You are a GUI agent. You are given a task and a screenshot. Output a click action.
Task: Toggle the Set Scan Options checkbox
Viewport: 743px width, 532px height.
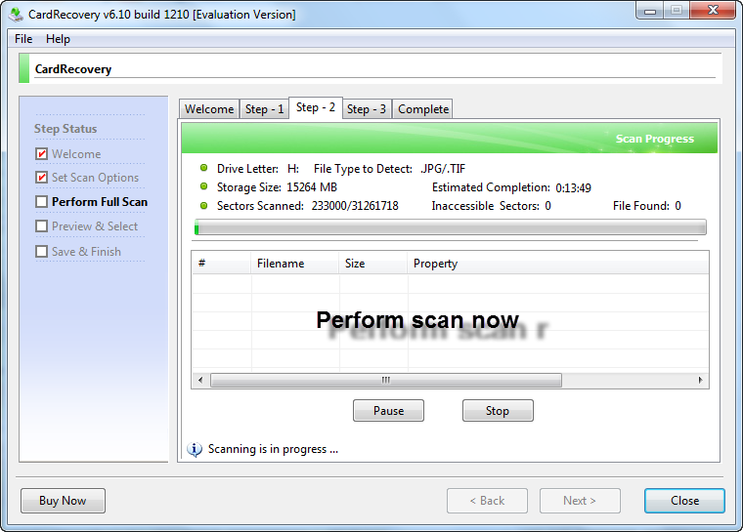click(42, 178)
